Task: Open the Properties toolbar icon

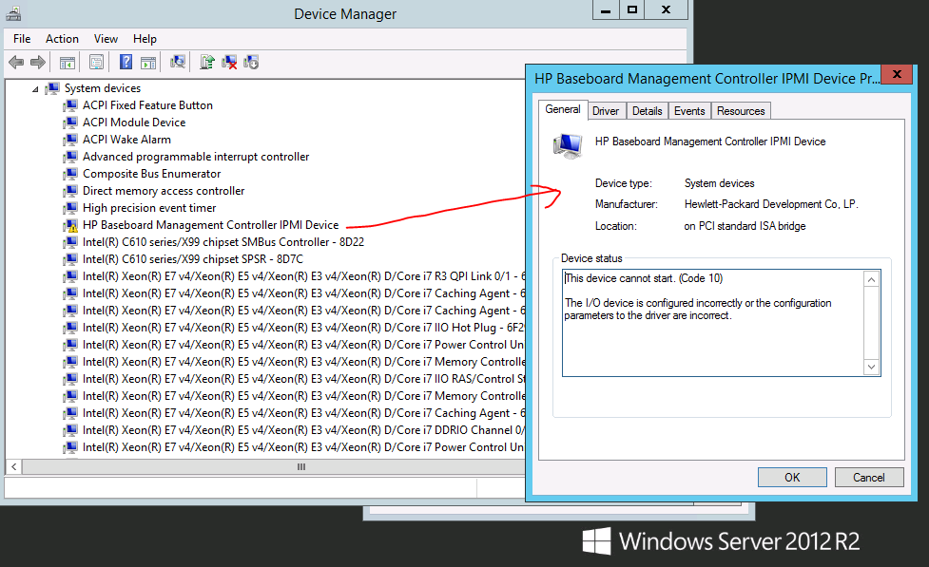Action: [96, 63]
